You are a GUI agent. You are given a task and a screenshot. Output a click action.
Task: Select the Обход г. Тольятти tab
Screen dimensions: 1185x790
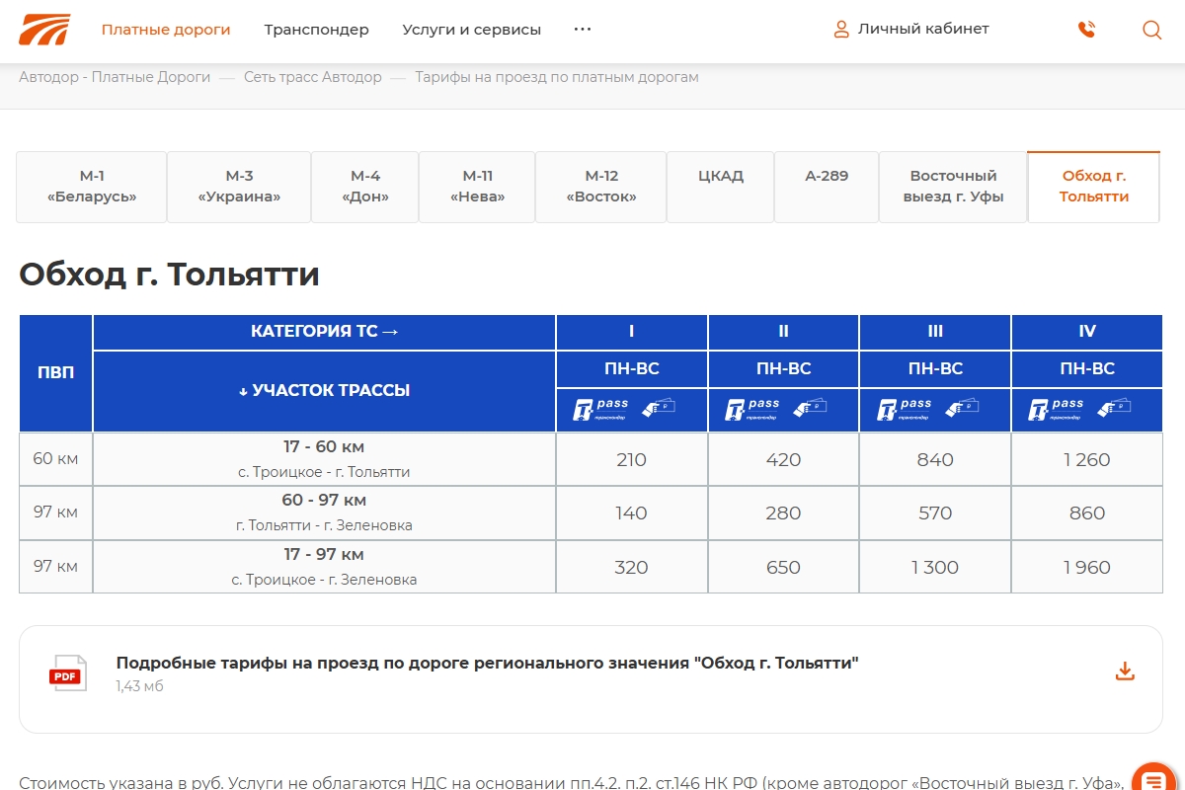point(1094,187)
